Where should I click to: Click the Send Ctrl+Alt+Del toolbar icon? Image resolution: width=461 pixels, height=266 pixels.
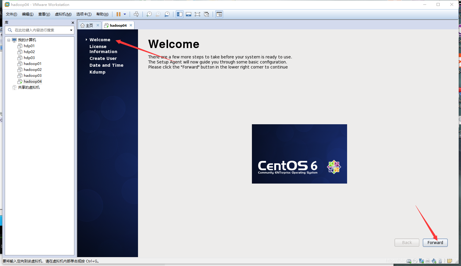click(136, 14)
